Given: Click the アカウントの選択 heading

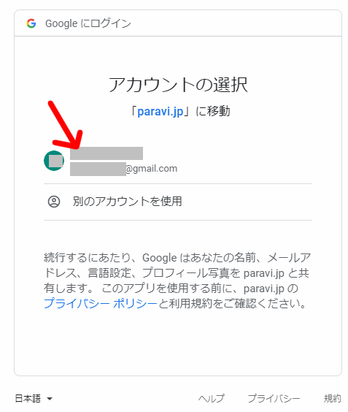Looking at the screenshot, I should pos(178,85).
